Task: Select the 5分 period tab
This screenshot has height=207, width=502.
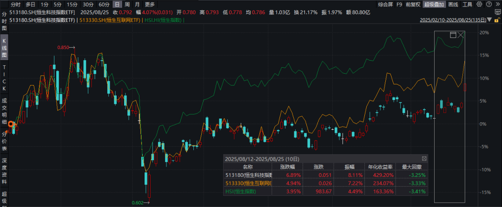Action: point(57,5)
